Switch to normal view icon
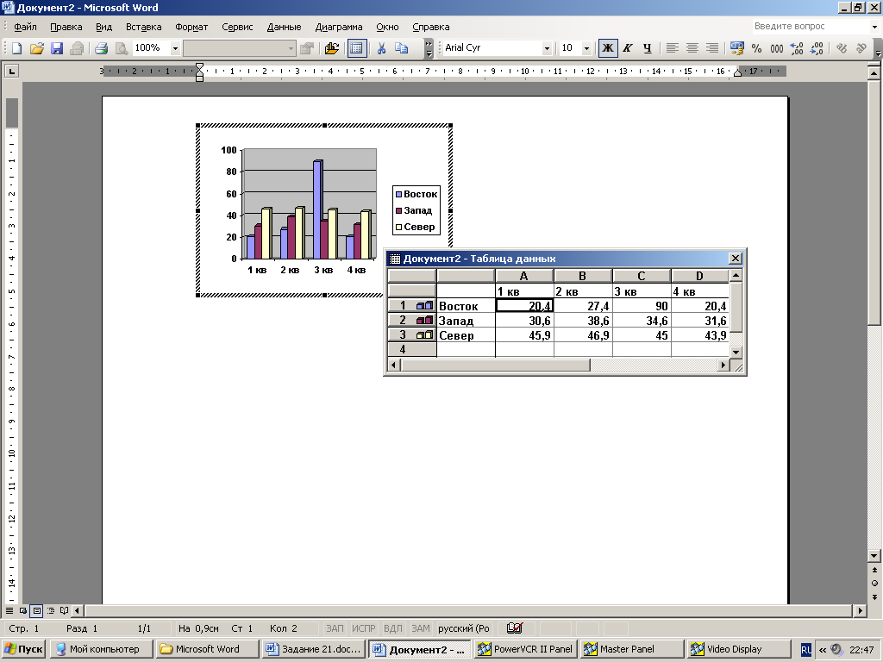The width and height of the screenshot is (883, 662). (9, 610)
